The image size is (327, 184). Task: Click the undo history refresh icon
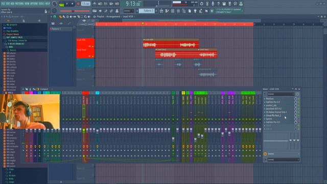pos(201,4)
